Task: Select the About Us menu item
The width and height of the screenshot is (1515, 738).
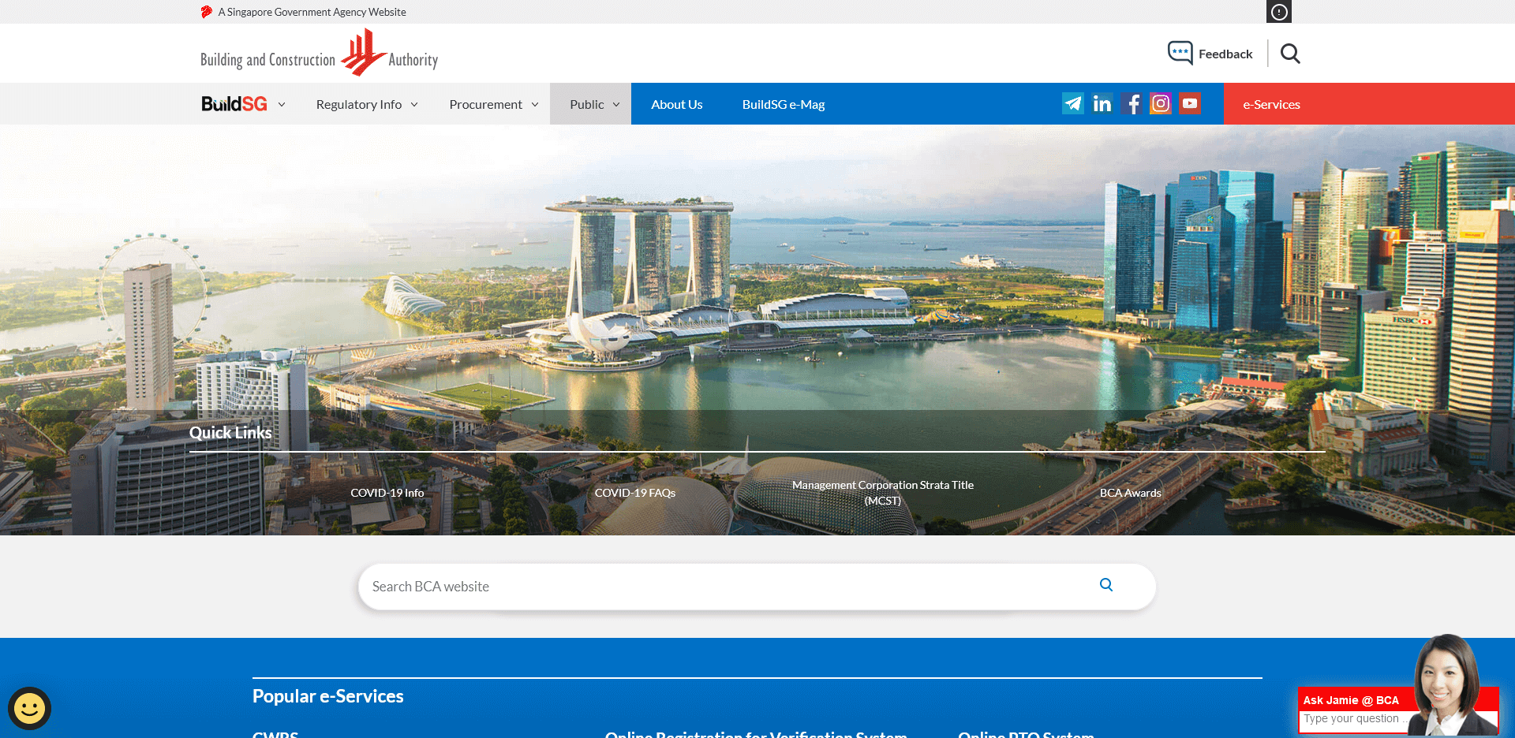Action: click(x=676, y=103)
